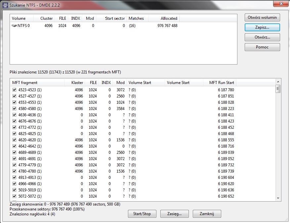290x223 pixels.
Task: Uncheck the 4772-4772 fragment checkbox
Action: 14,127
